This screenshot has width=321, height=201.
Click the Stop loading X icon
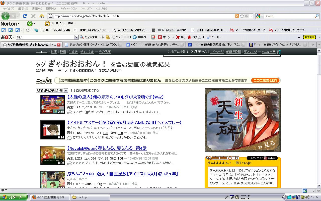pyautogui.click(x=33, y=16)
